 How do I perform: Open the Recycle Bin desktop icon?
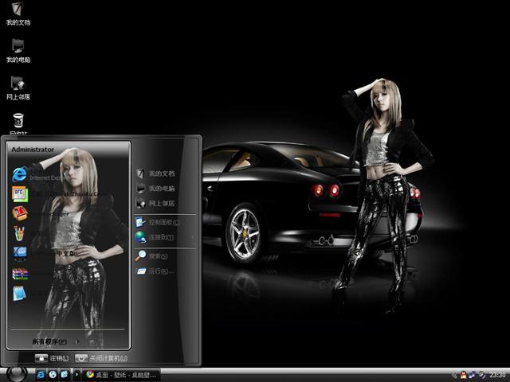[x=18, y=122]
